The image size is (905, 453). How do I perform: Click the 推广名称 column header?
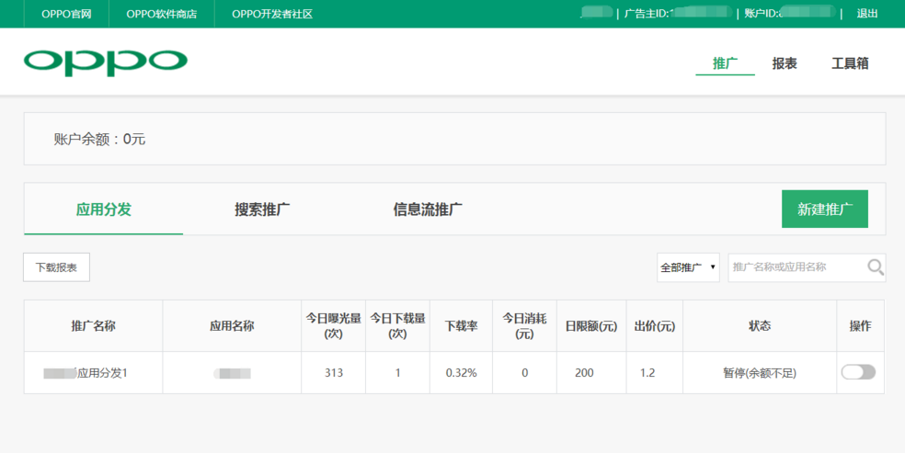tap(94, 325)
